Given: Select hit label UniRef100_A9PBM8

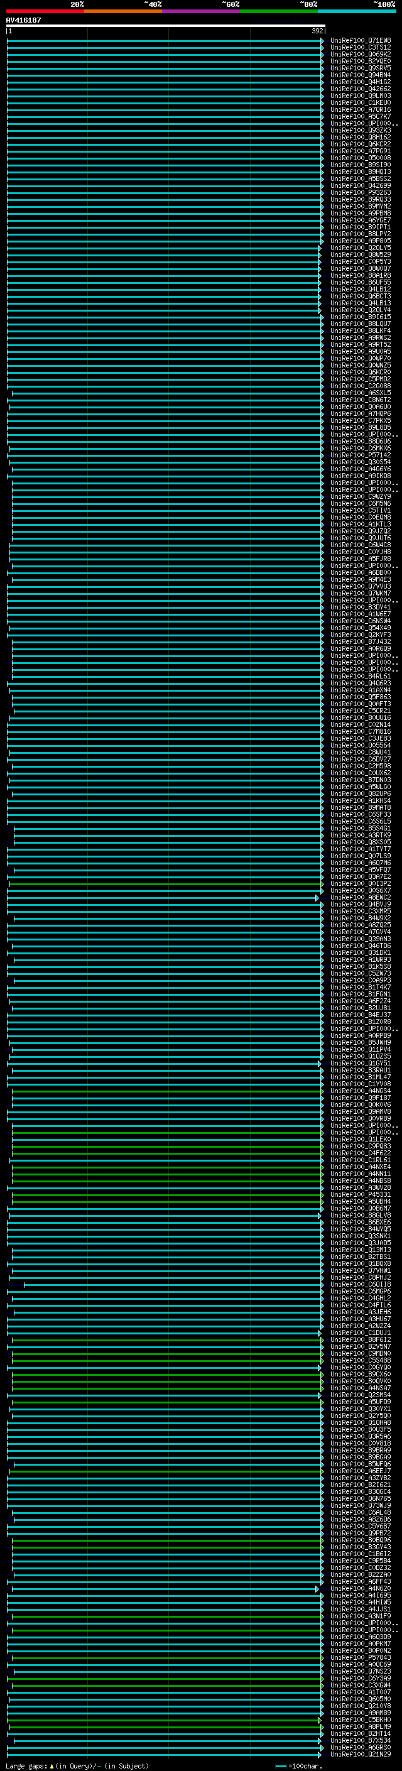Looking at the screenshot, I should pos(361,213).
